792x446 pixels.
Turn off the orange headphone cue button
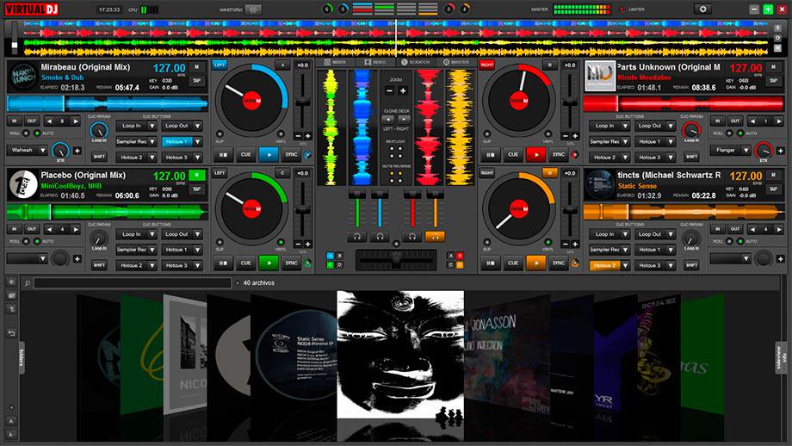pos(435,236)
